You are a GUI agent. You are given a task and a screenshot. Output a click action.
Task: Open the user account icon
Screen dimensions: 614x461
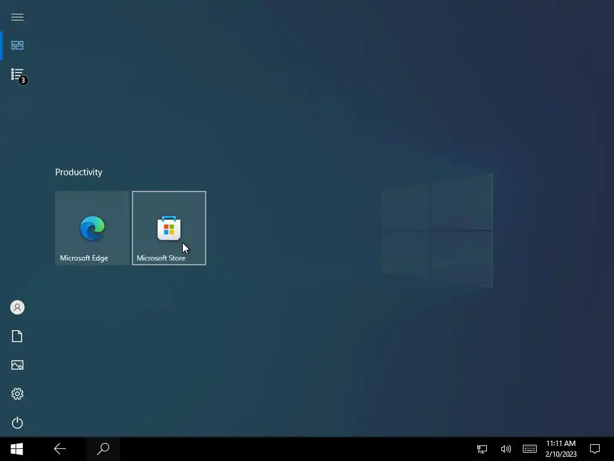pos(17,307)
